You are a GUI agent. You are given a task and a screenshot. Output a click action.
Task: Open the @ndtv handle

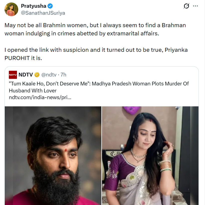coord(49,74)
